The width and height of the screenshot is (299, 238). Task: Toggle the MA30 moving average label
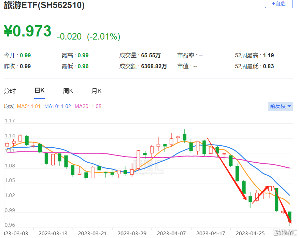pos(88,106)
